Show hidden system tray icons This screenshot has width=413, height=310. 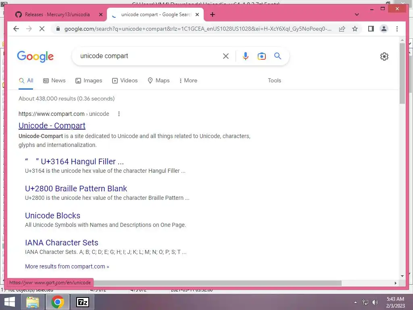(x=355, y=302)
